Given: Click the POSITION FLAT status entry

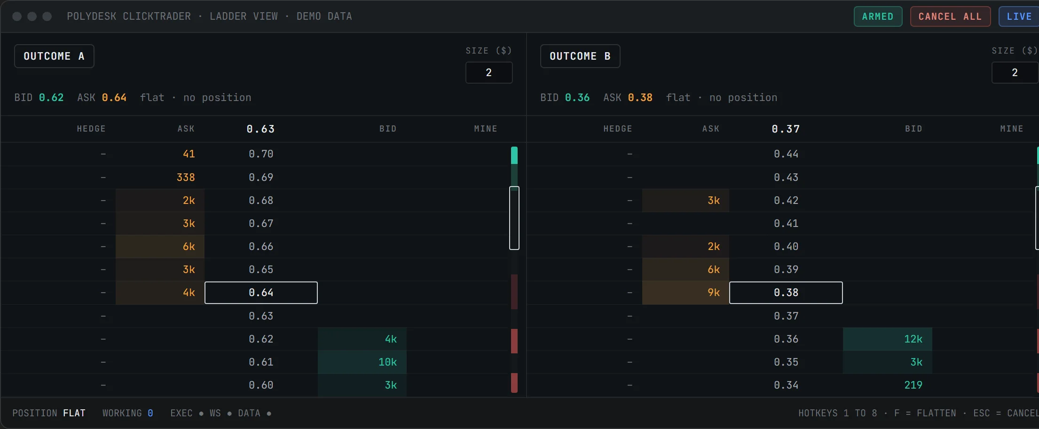Looking at the screenshot, I should tap(49, 413).
